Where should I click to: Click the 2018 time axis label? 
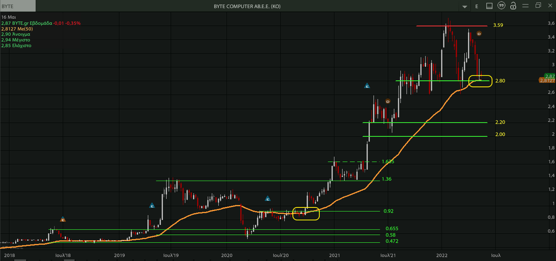[9, 255]
